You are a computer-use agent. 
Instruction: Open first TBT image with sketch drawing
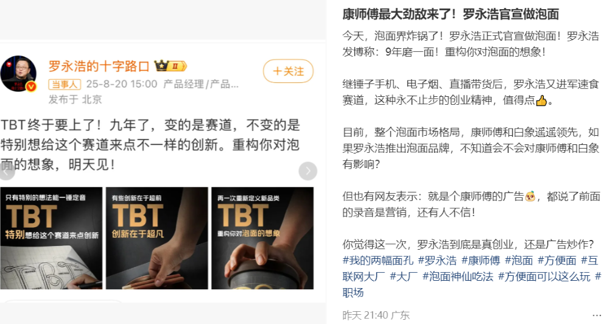[51, 238]
